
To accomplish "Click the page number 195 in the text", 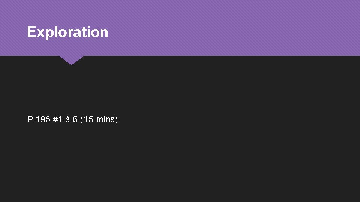I will tap(43, 120).
